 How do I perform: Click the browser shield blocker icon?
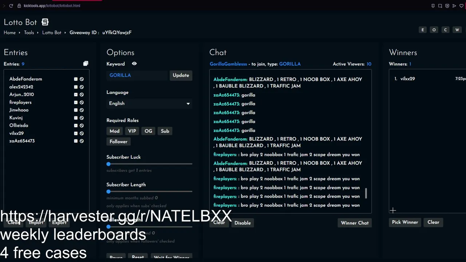(447, 6)
